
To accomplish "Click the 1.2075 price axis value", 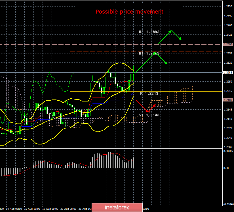I will tap(228, 128).
